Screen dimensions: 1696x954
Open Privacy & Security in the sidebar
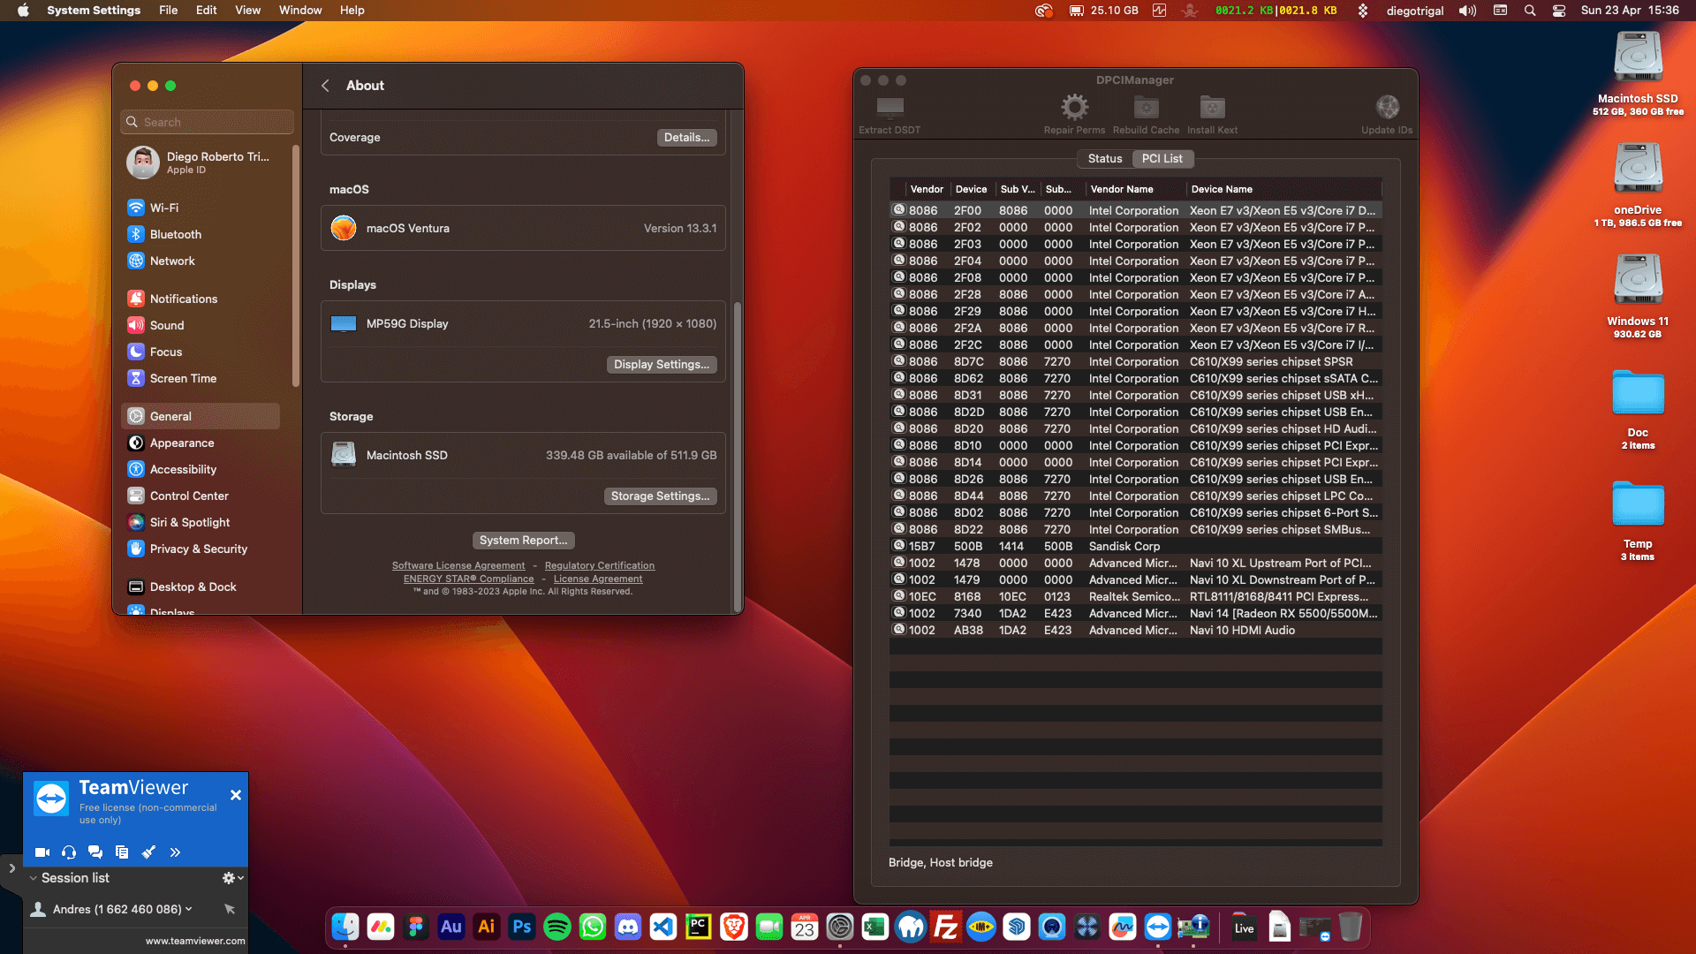pyautogui.click(x=201, y=549)
